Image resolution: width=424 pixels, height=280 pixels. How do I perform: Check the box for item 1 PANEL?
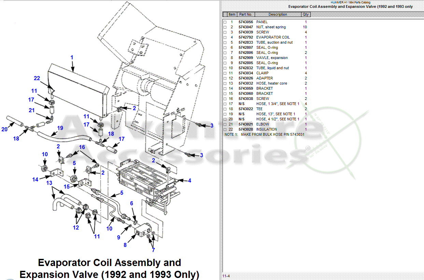pos(225,22)
